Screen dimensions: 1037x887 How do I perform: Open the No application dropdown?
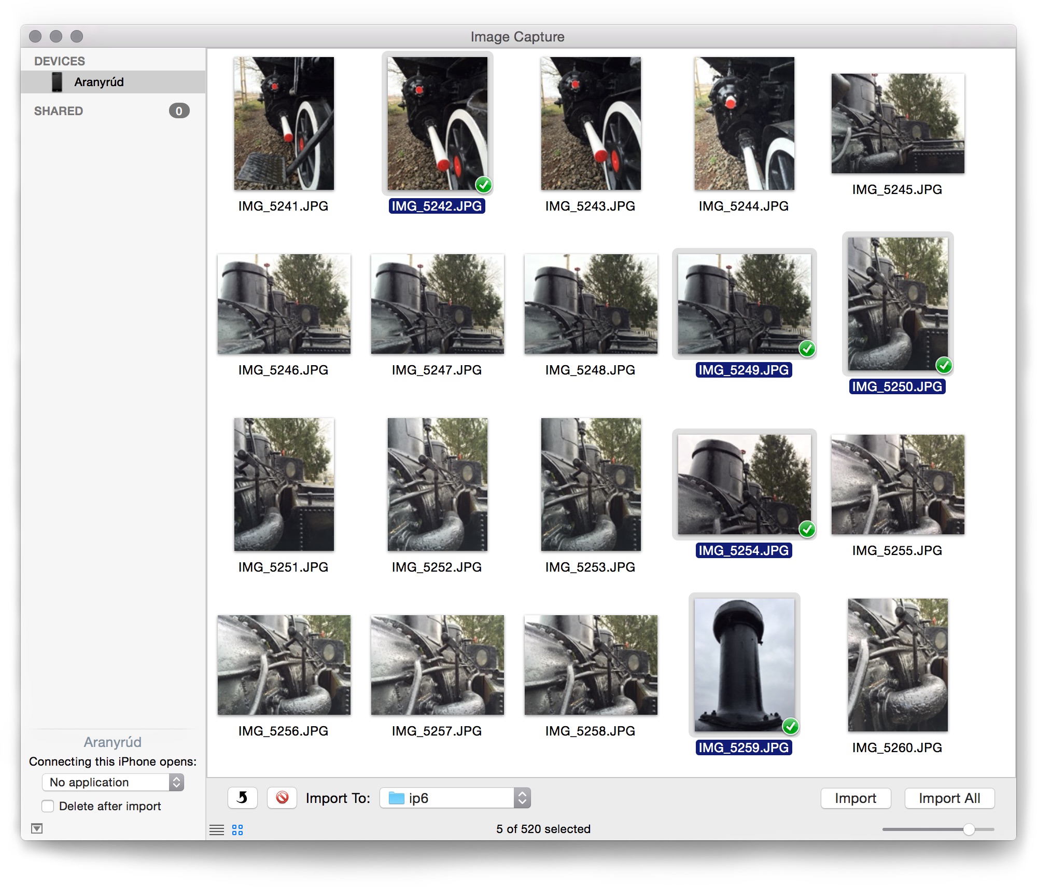pos(113,782)
